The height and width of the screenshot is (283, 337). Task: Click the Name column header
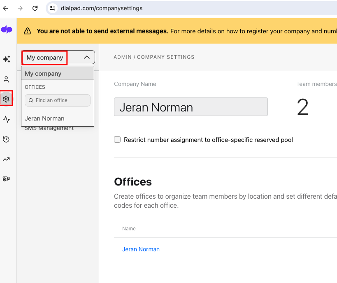point(129,229)
